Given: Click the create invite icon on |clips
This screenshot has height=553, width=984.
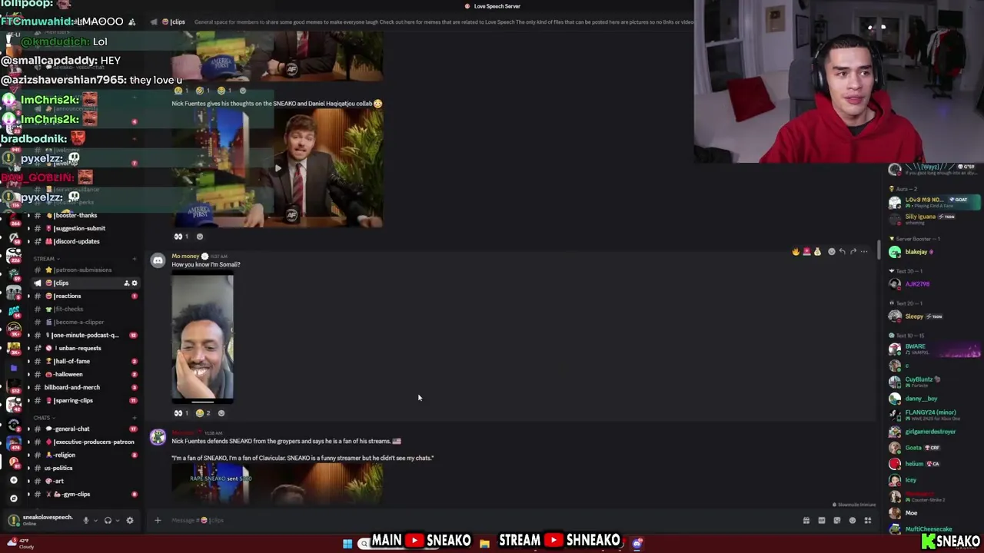Looking at the screenshot, I should (x=127, y=283).
